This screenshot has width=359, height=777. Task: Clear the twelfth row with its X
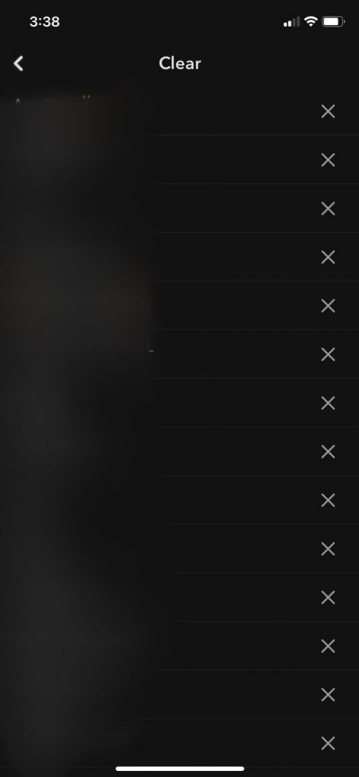click(328, 646)
